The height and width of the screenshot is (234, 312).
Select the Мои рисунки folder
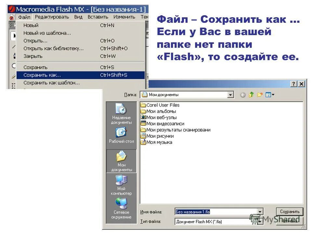[157, 136]
